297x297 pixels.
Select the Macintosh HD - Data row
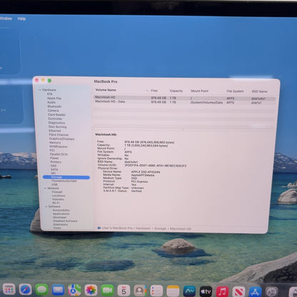click(x=184, y=102)
